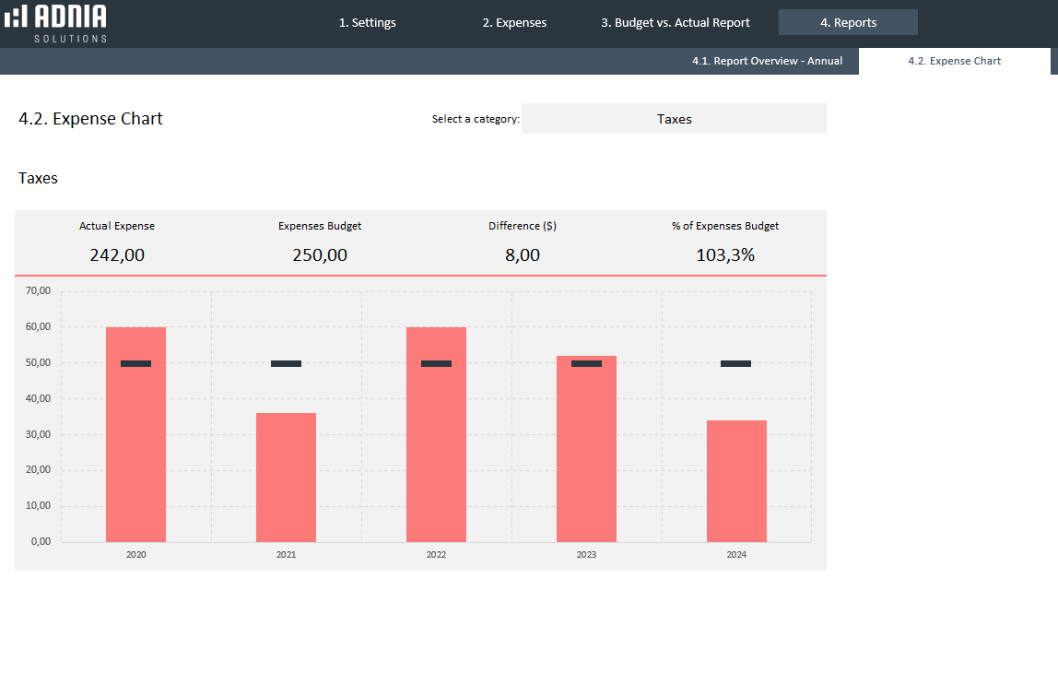
Task: Go to the 2. Expenses tab
Action: [x=514, y=23]
